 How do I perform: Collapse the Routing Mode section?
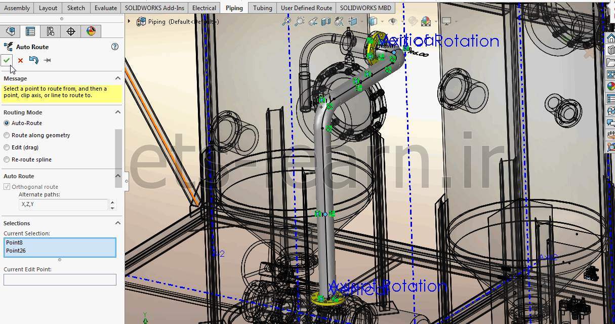coord(118,112)
